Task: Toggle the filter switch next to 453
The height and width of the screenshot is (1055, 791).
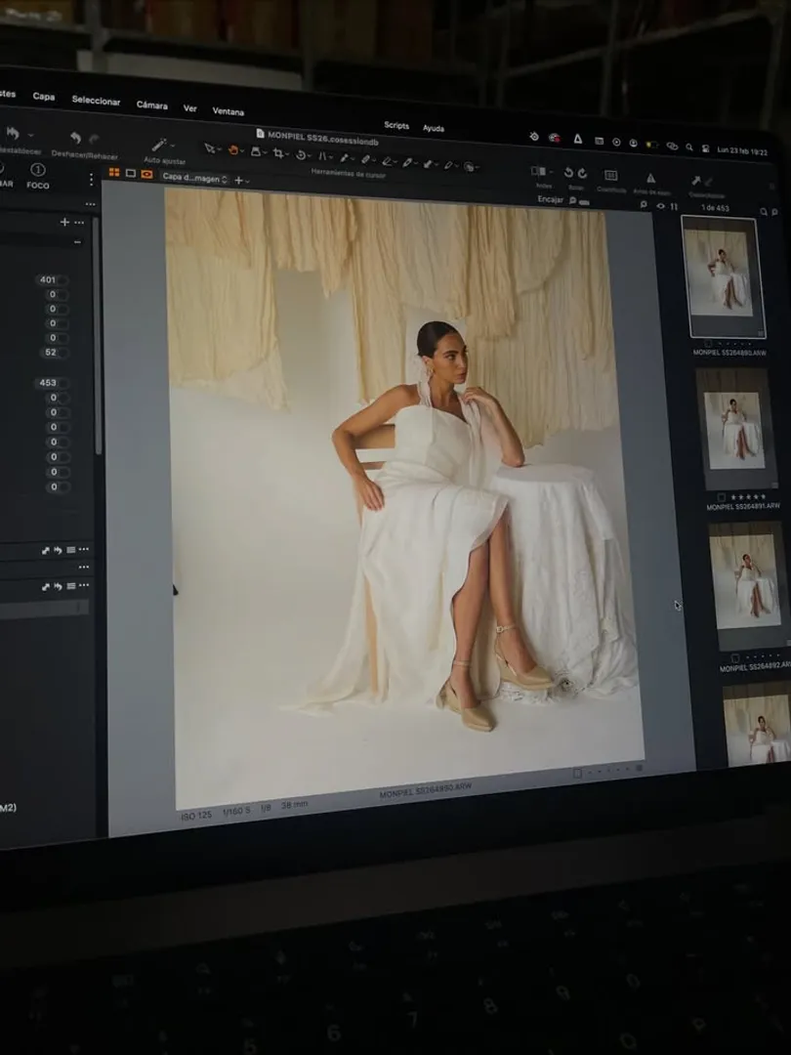Action: pyautogui.click(x=62, y=383)
